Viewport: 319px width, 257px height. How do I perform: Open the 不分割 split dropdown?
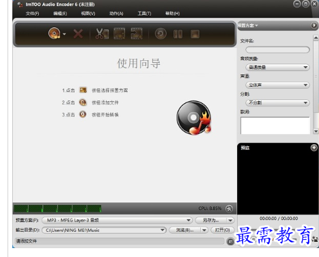pyautogui.click(x=277, y=103)
